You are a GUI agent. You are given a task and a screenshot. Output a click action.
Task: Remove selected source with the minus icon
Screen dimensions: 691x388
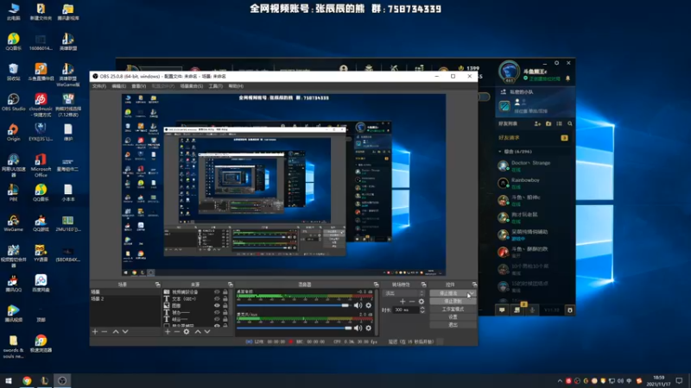pos(177,331)
